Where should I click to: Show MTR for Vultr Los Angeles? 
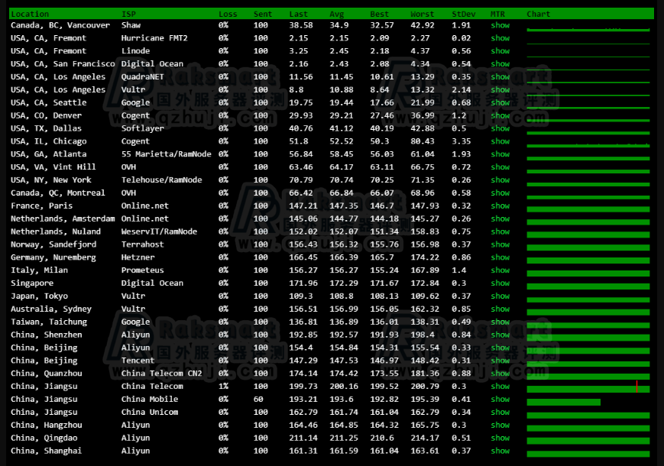500,89
